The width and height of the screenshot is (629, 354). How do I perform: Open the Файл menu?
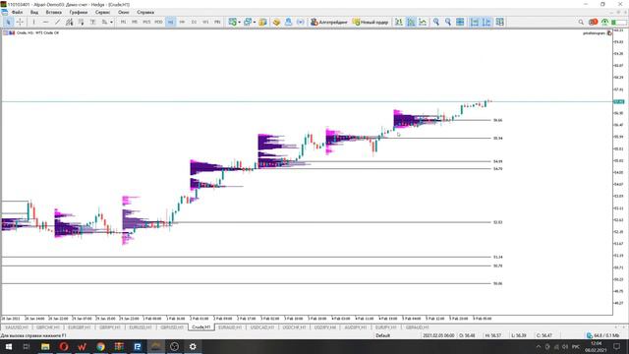(x=18, y=12)
